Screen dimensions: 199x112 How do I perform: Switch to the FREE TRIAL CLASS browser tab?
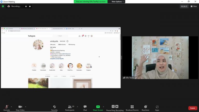28,29
